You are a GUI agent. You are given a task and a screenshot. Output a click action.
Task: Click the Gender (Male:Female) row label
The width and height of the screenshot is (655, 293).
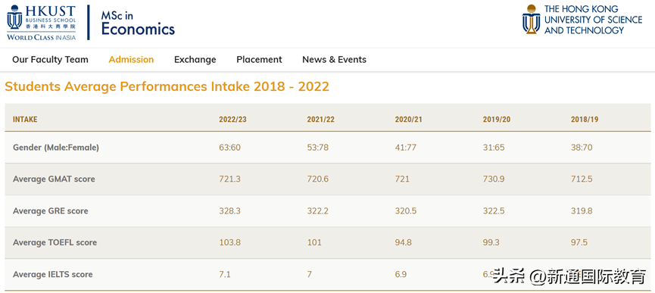click(x=56, y=148)
